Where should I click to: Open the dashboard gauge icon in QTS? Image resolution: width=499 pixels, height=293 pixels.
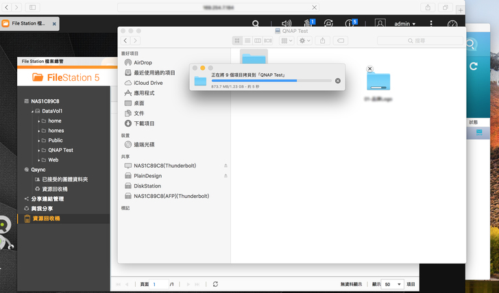coord(452,24)
